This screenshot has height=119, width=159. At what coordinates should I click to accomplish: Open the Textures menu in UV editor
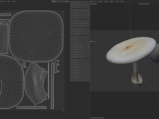pyautogui.click(x=14, y=1)
